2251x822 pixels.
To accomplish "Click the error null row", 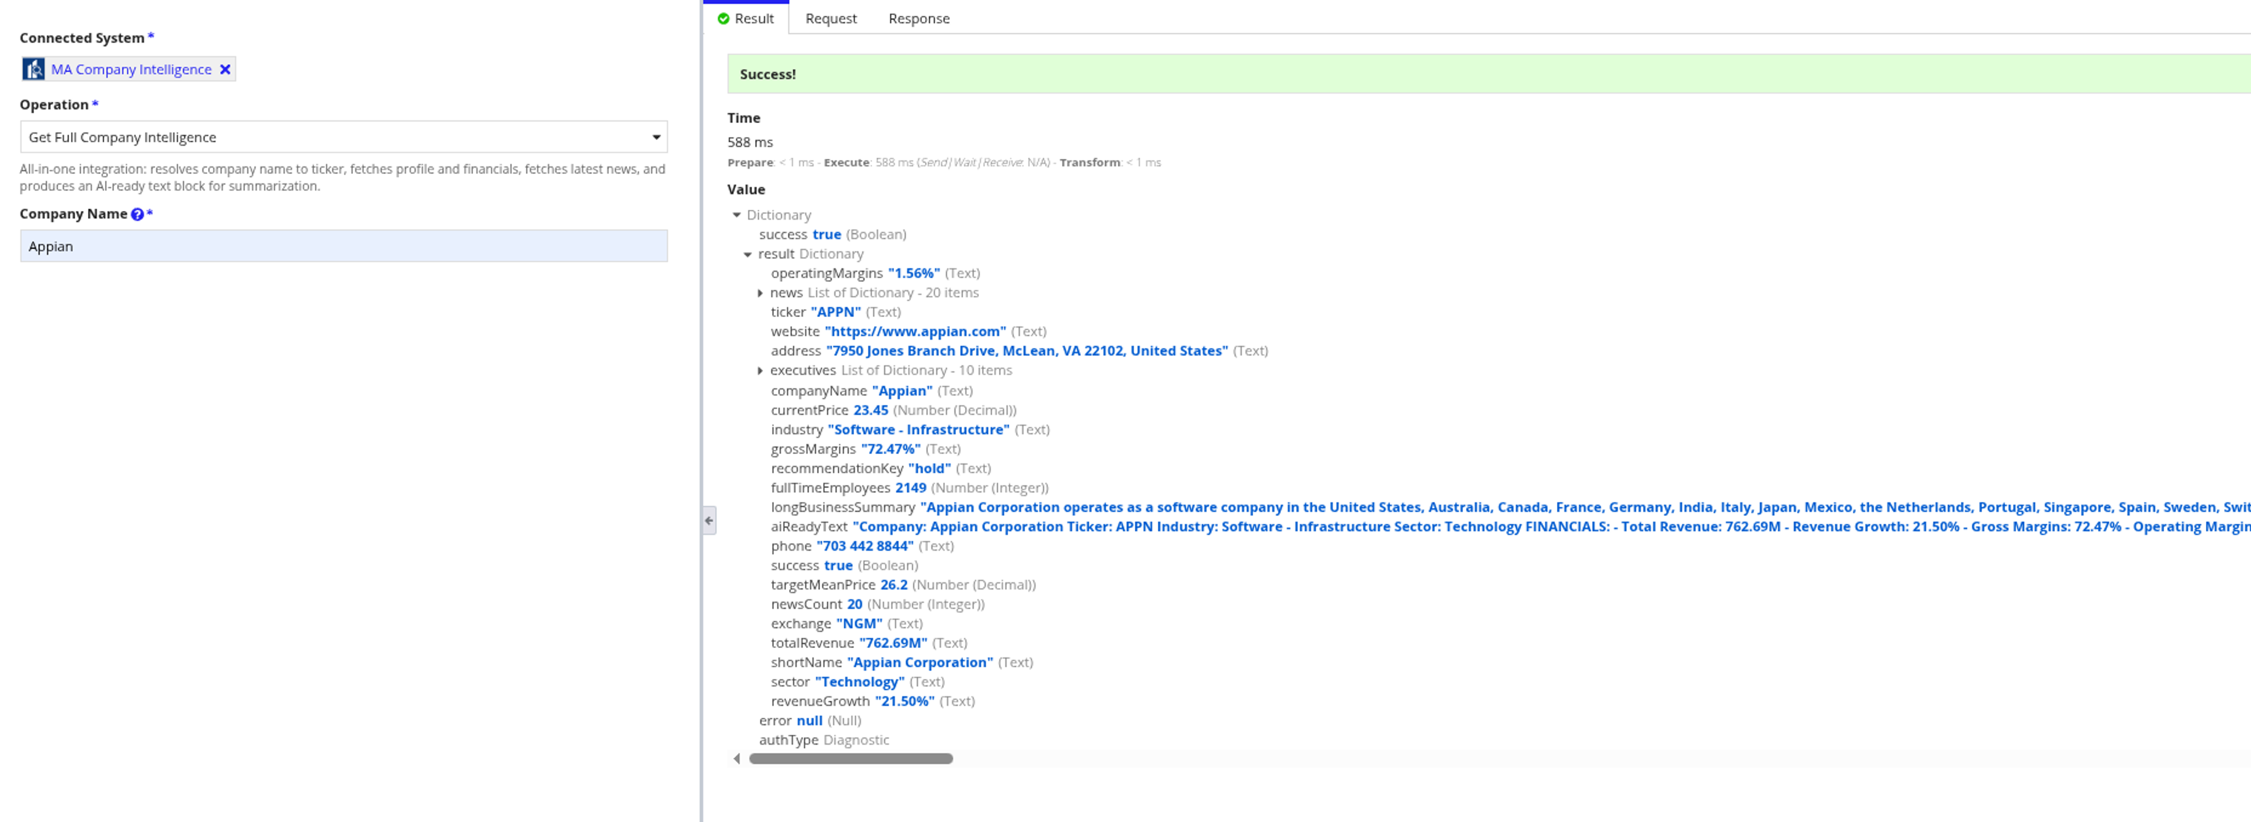I will pyautogui.click(x=810, y=721).
